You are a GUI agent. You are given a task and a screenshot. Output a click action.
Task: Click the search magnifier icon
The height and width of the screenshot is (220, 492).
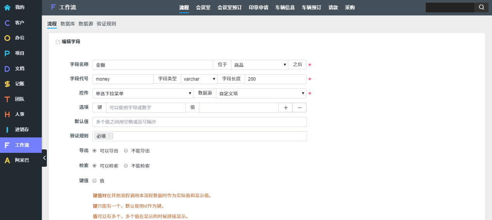click(x=481, y=7)
